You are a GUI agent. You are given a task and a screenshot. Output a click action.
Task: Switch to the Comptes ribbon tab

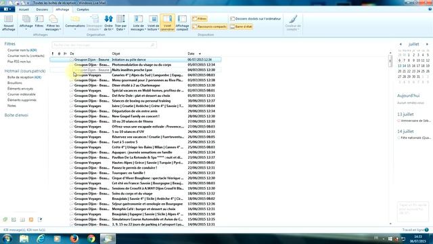(83, 9)
